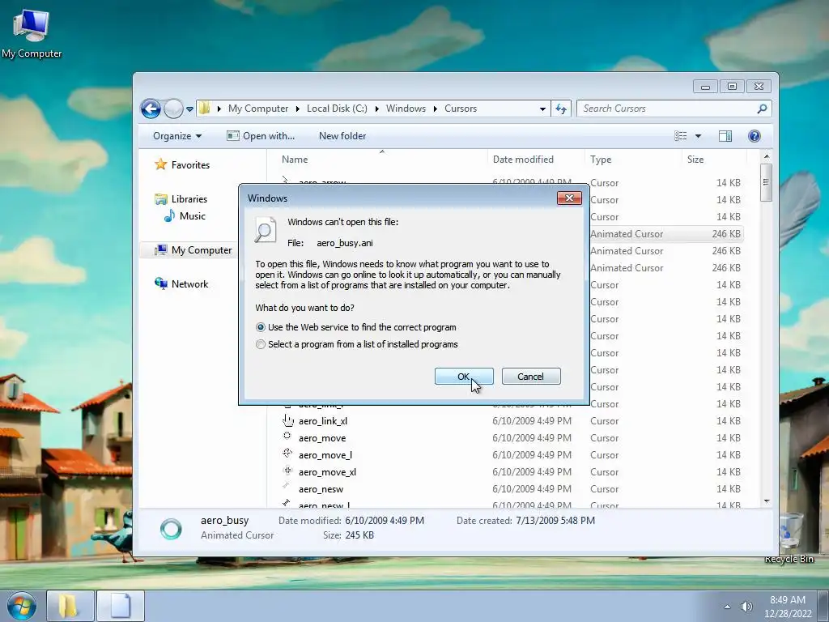Click Change your view icon

coord(680,136)
